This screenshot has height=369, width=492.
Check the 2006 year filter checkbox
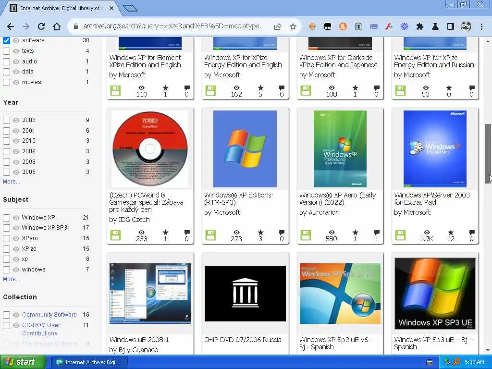pyautogui.click(x=6, y=120)
